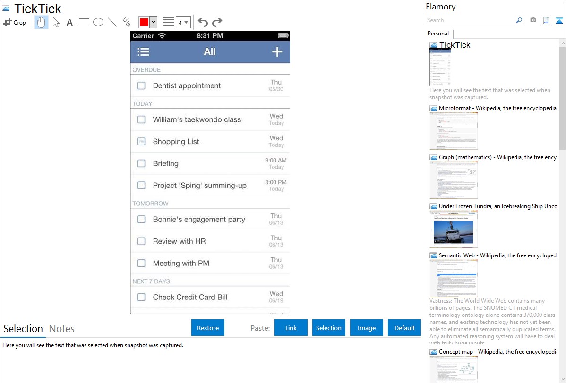Click the TickTick title icon at top left
The height and width of the screenshot is (383, 566).
click(x=6, y=9)
